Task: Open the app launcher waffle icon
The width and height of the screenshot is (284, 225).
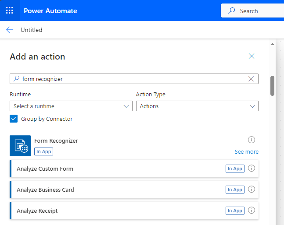Action: [10, 11]
